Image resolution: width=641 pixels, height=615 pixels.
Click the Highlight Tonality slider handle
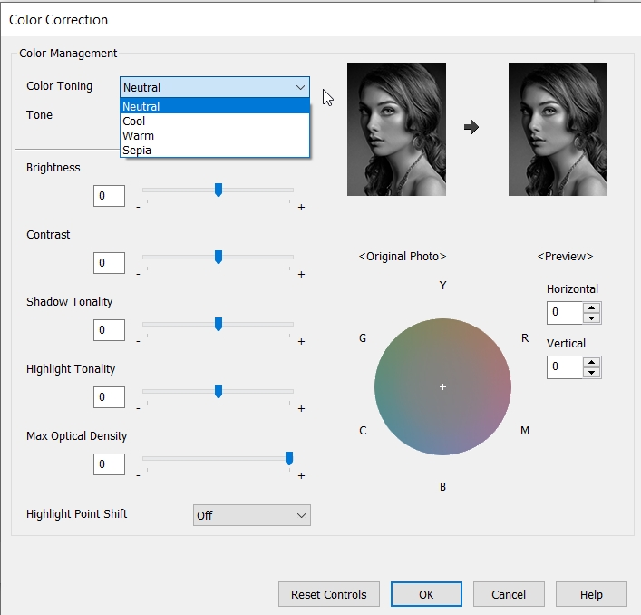click(219, 391)
